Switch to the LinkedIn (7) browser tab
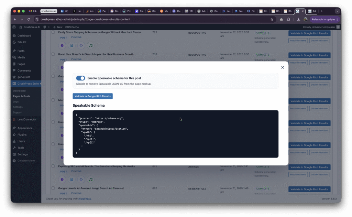 tap(64, 11)
